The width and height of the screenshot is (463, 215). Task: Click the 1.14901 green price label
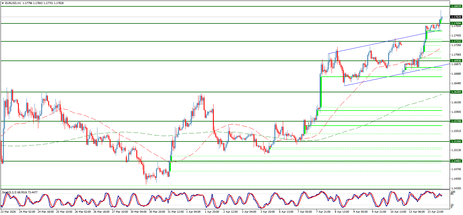pos(456,161)
